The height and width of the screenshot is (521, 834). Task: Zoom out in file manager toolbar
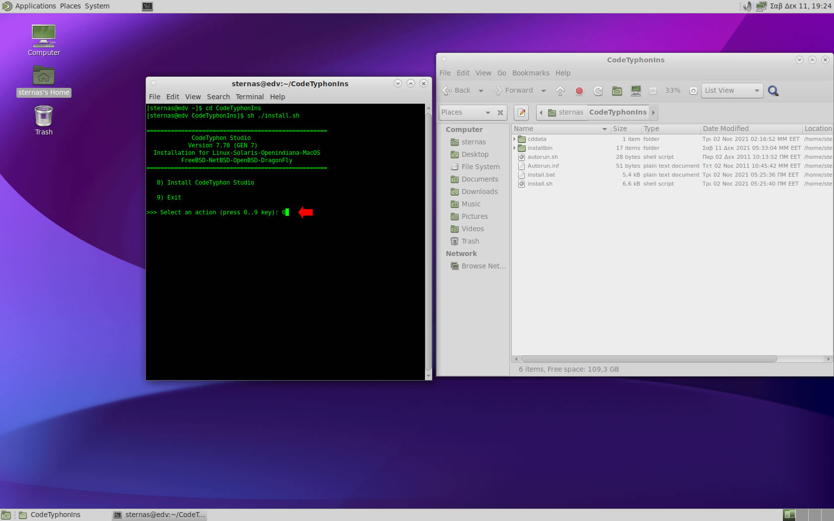click(x=653, y=91)
